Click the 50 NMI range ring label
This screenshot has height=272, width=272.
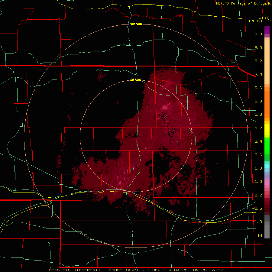(x=136, y=80)
